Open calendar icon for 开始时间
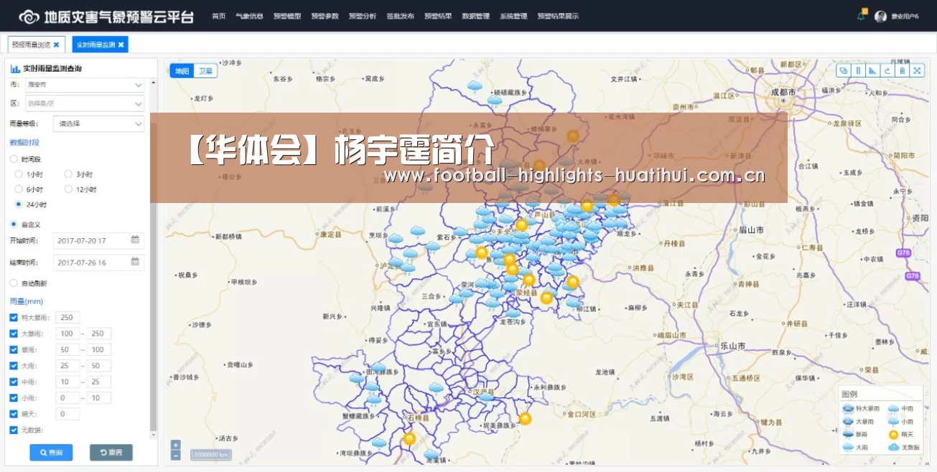 click(135, 240)
